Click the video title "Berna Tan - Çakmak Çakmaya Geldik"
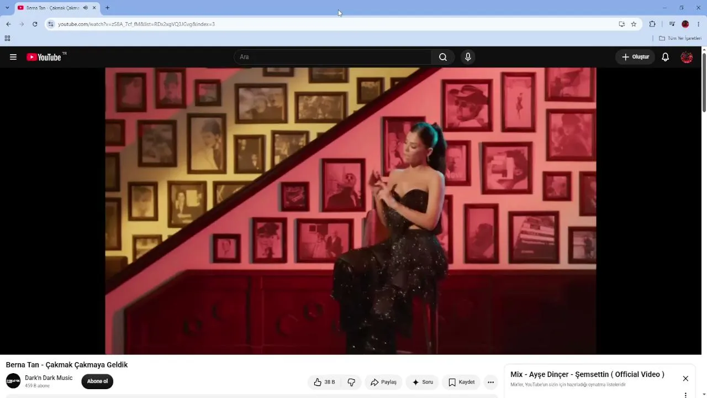The height and width of the screenshot is (398, 707). pyautogui.click(x=67, y=365)
